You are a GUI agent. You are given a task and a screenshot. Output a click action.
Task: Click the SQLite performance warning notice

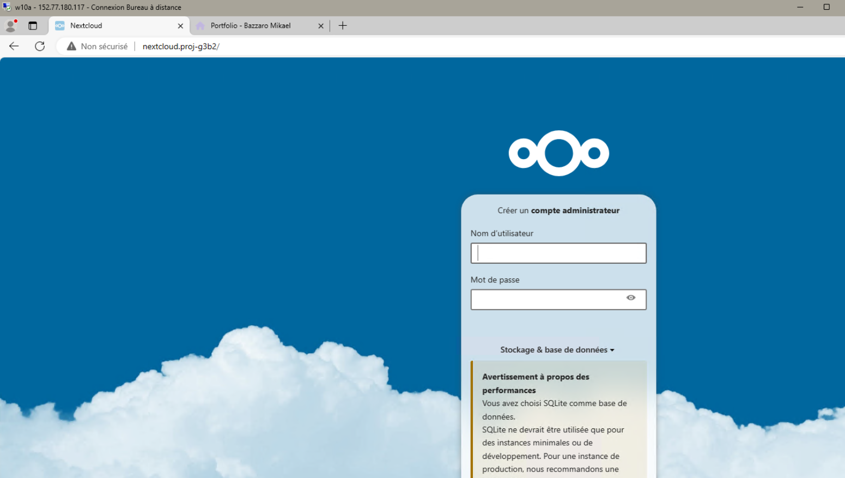[558, 422]
